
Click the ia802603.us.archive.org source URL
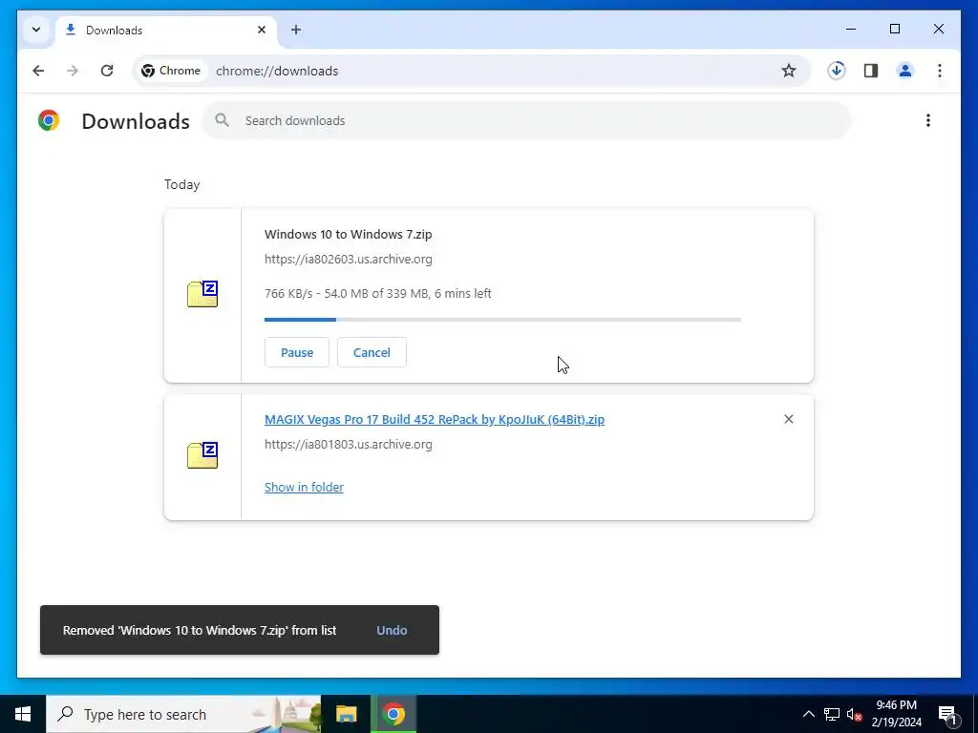348,259
